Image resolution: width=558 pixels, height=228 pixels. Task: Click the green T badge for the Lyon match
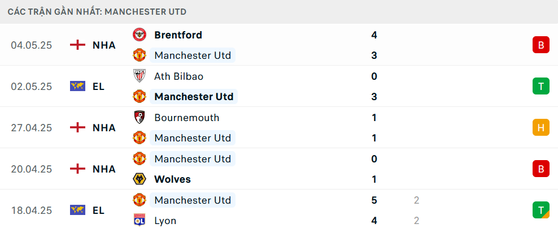tap(541, 210)
